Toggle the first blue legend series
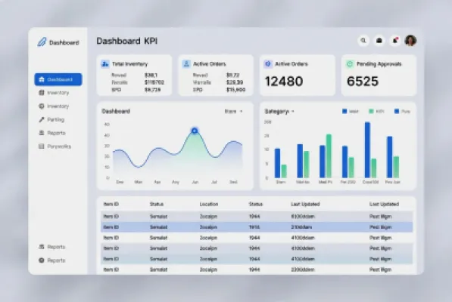Image resolution: width=452 pixels, height=302 pixels. click(x=350, y=111)
